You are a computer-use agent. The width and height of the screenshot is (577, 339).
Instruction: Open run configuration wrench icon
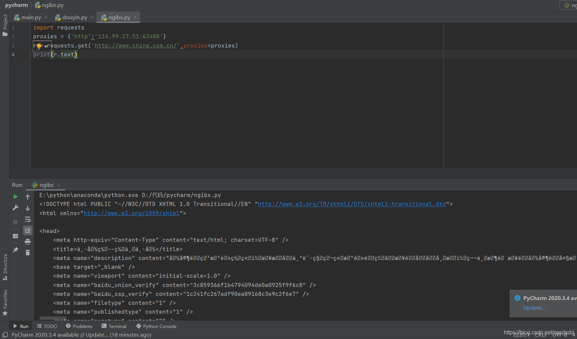(x=15, y=208)
